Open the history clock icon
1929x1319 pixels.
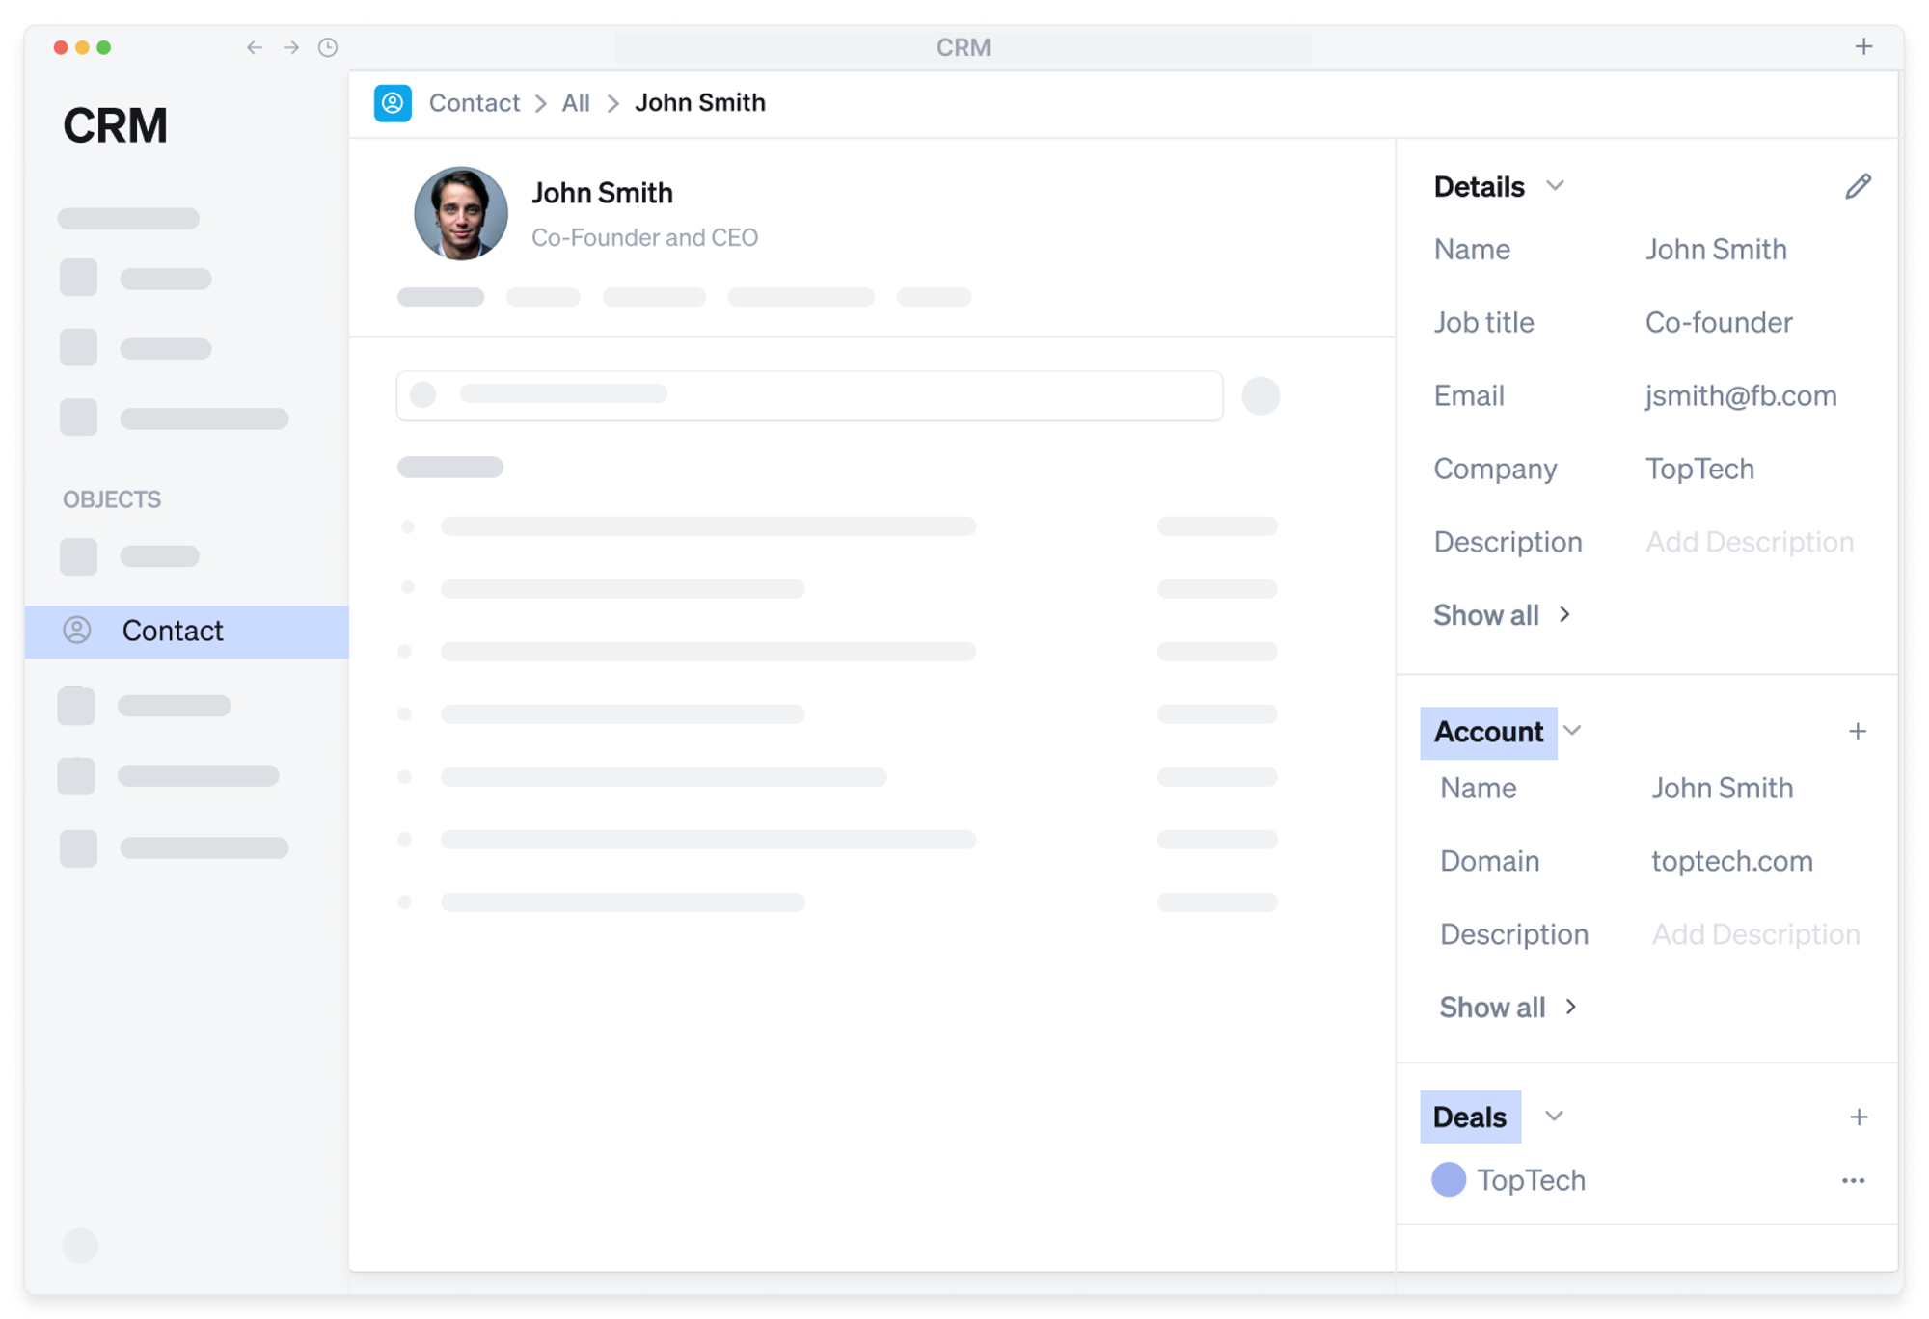(328, 47)
